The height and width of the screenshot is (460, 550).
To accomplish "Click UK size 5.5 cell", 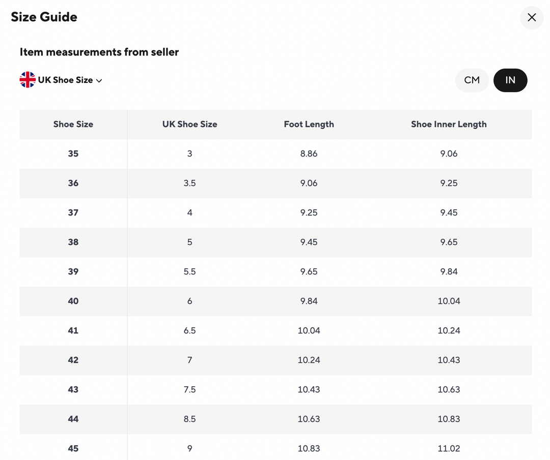I will [189, 272].
